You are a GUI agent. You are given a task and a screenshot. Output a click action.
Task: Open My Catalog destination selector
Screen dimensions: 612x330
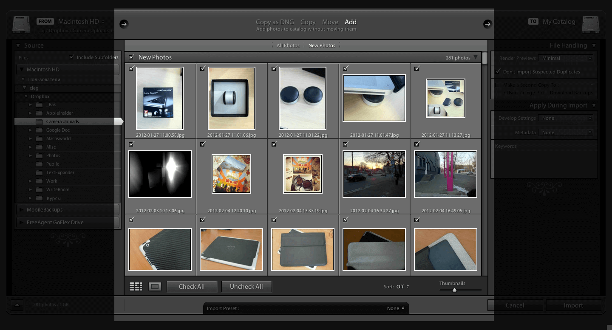point(559,22)
